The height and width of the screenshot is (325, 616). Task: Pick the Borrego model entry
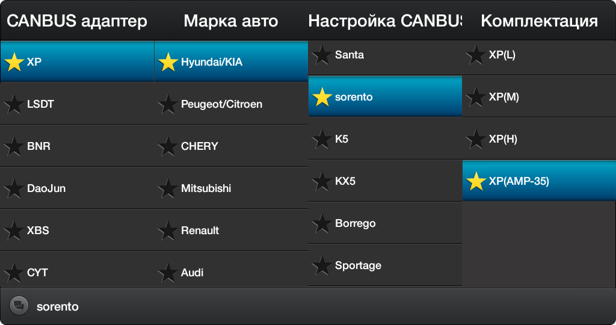[385, 223]
